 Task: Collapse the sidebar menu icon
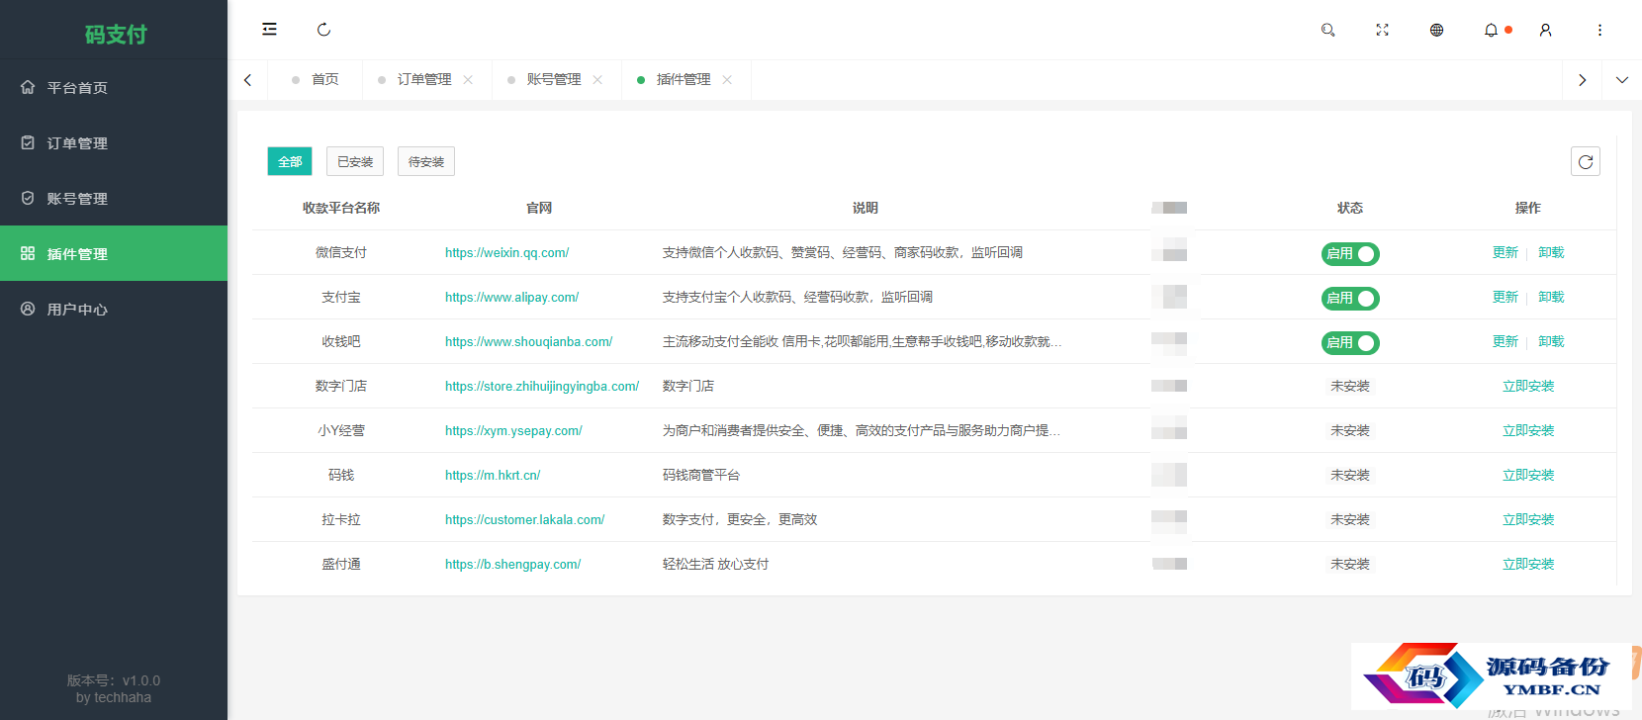coord(269,30)
